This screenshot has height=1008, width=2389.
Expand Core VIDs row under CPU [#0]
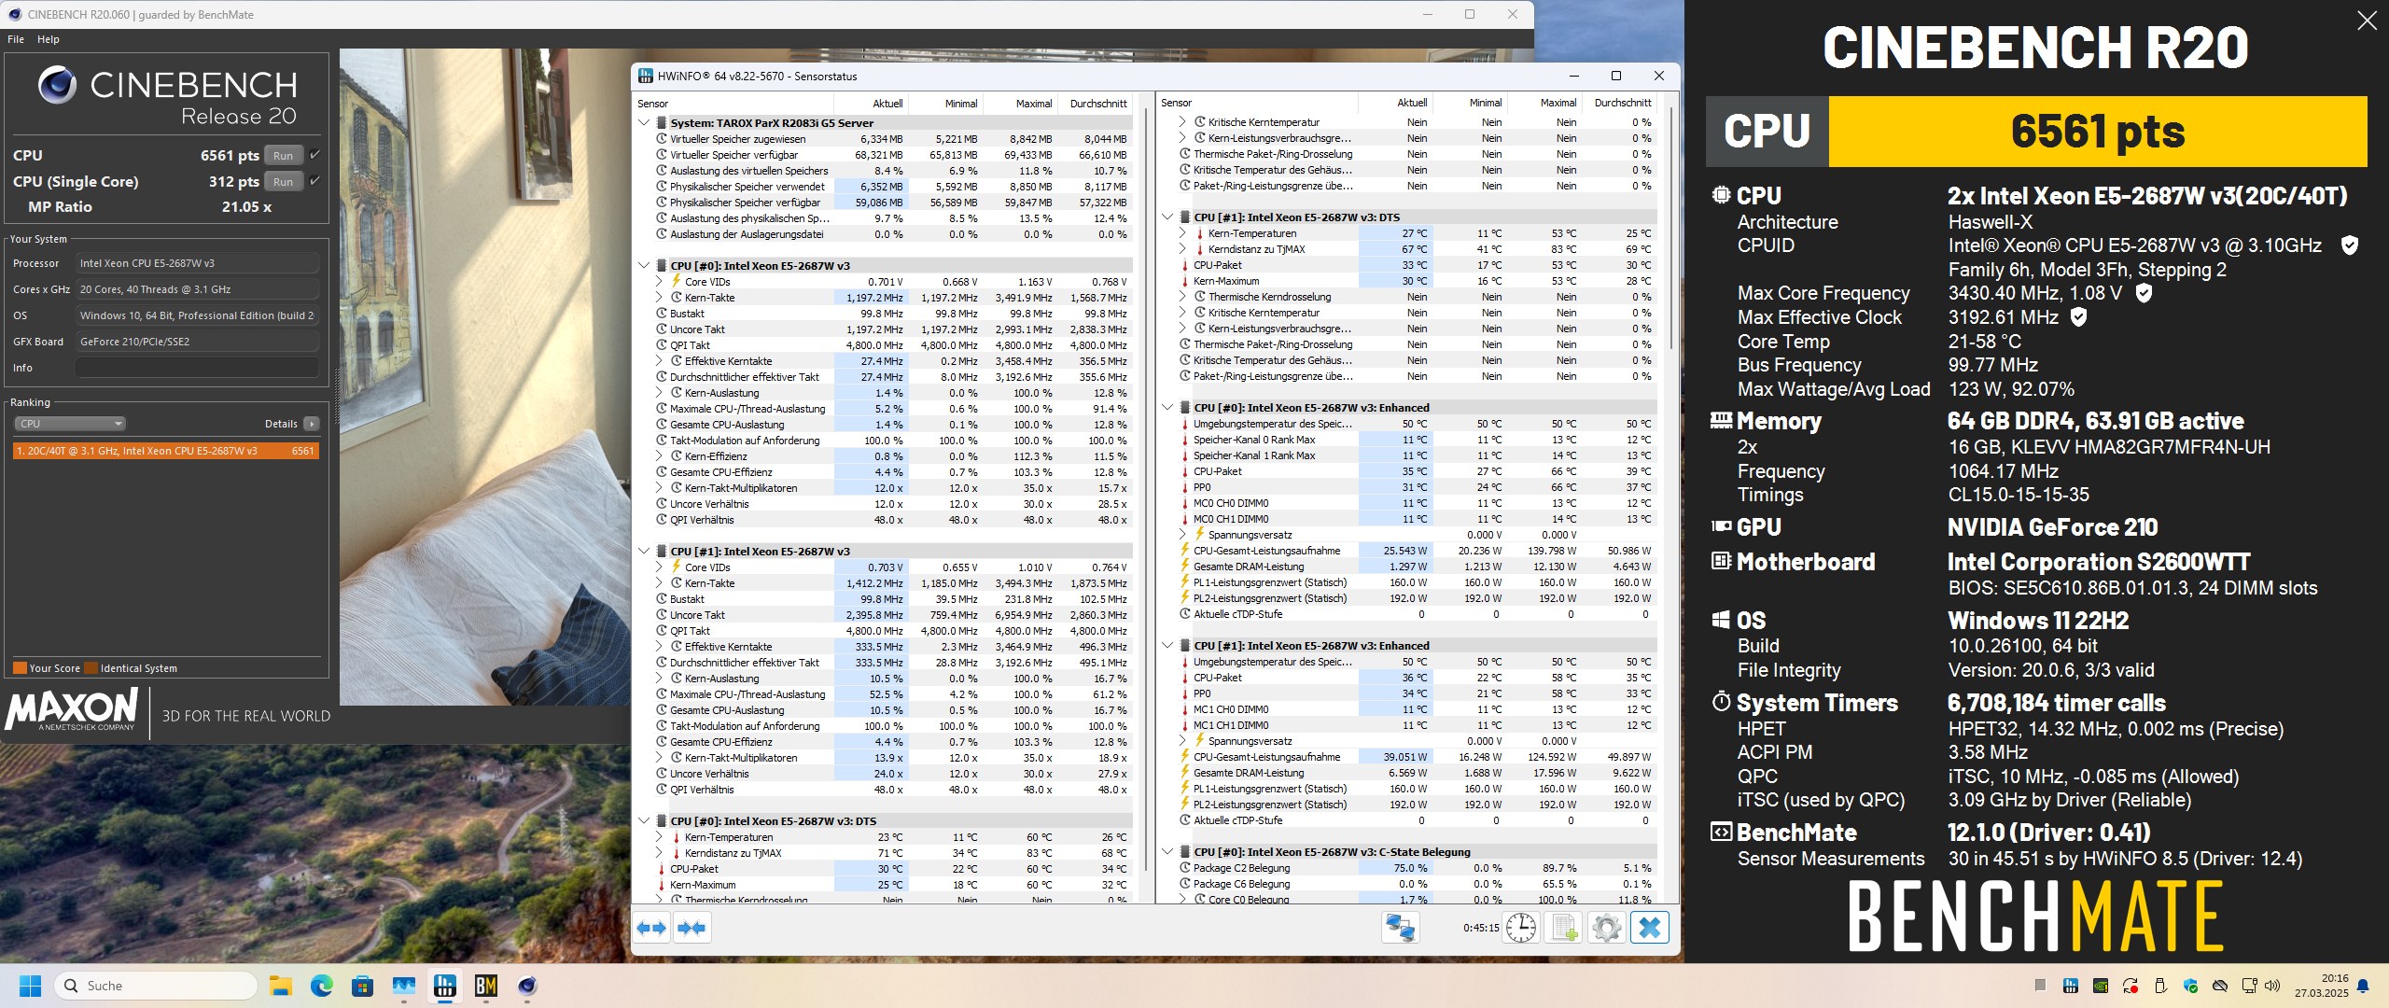click(659, 282)
